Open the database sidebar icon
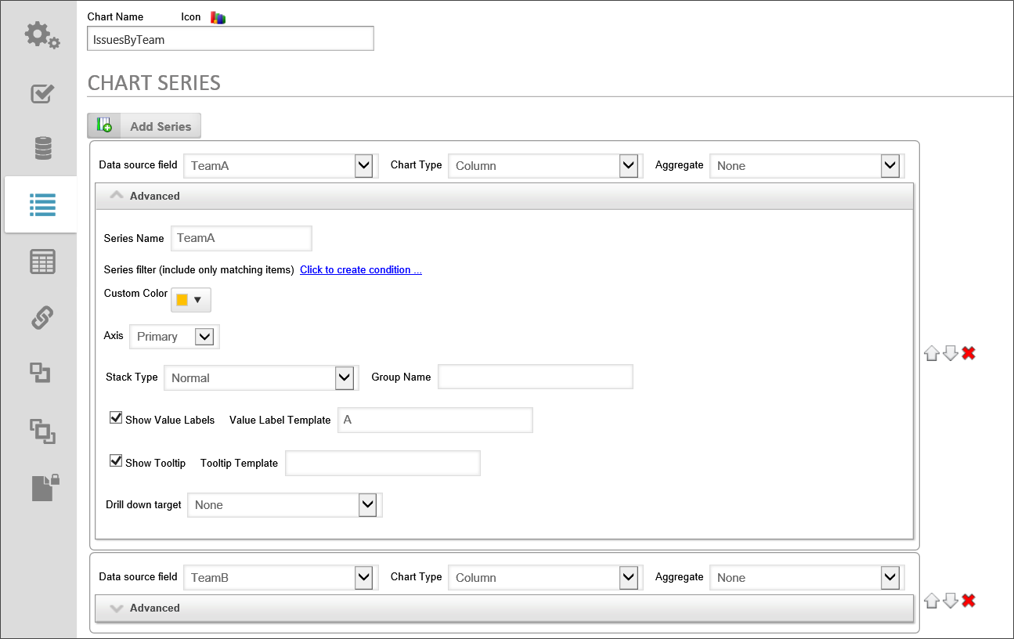The height and width of the screenshot is (639, 1014). click(43, 148)
